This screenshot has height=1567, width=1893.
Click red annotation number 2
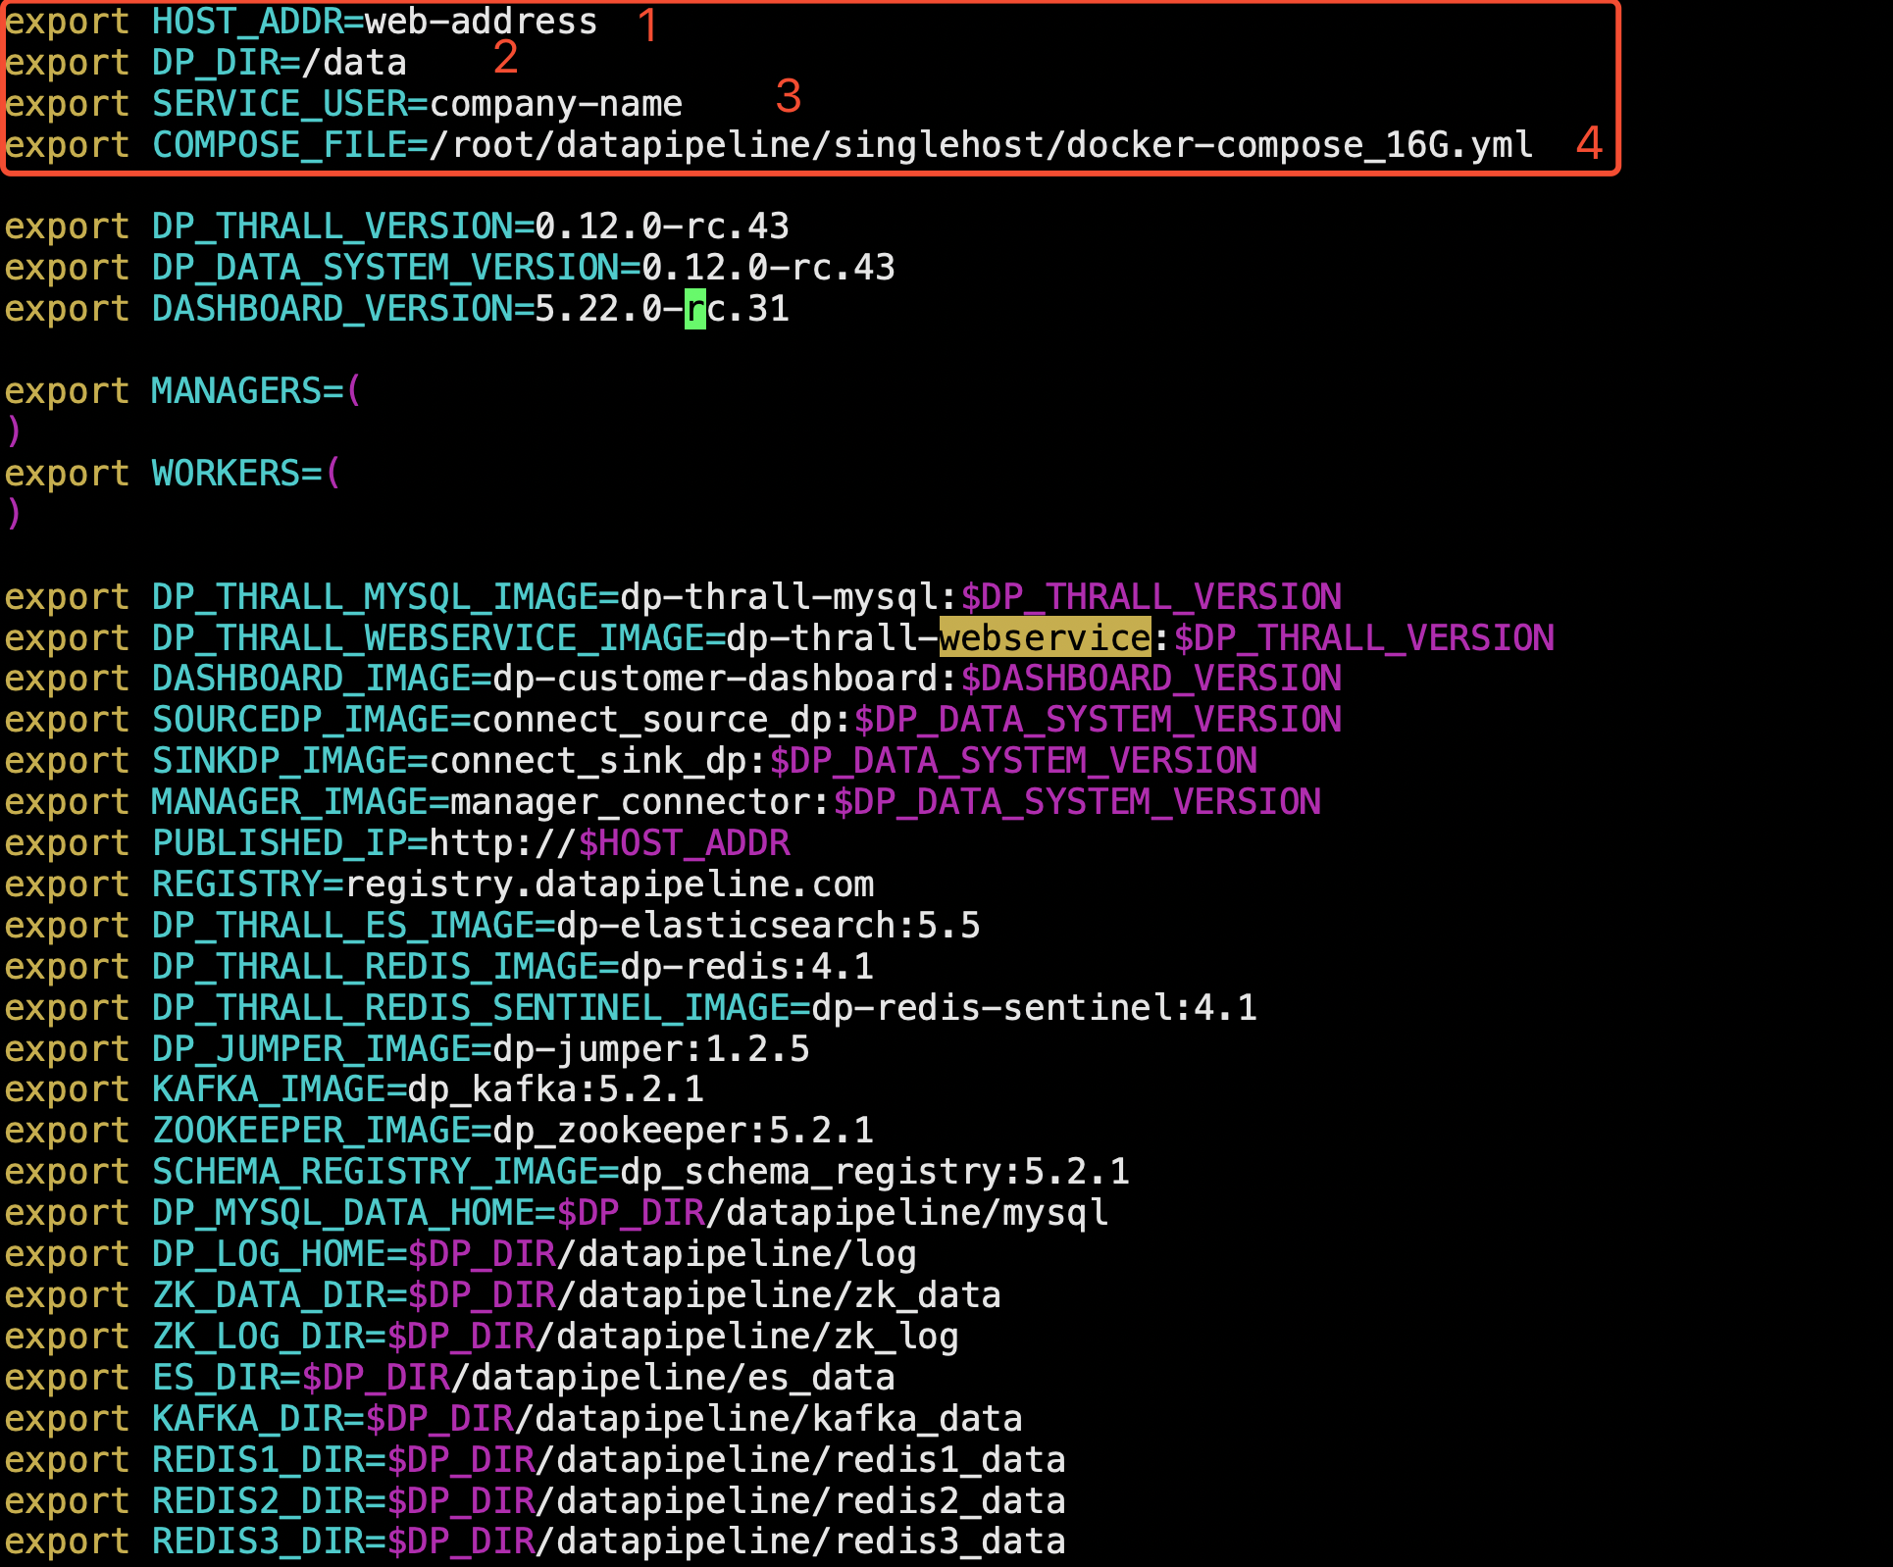pyautogui.click(x=505, y=58)
